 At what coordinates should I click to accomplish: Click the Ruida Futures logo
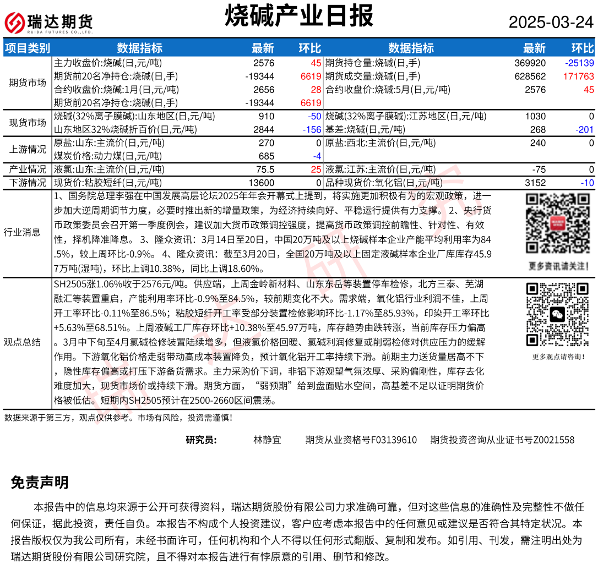click(x=48, y=23)
